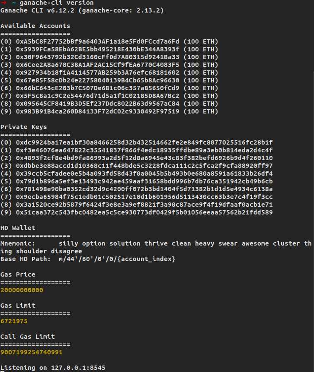
Task: Click the mnemonic word "thrive"
Action: [156, 243]
